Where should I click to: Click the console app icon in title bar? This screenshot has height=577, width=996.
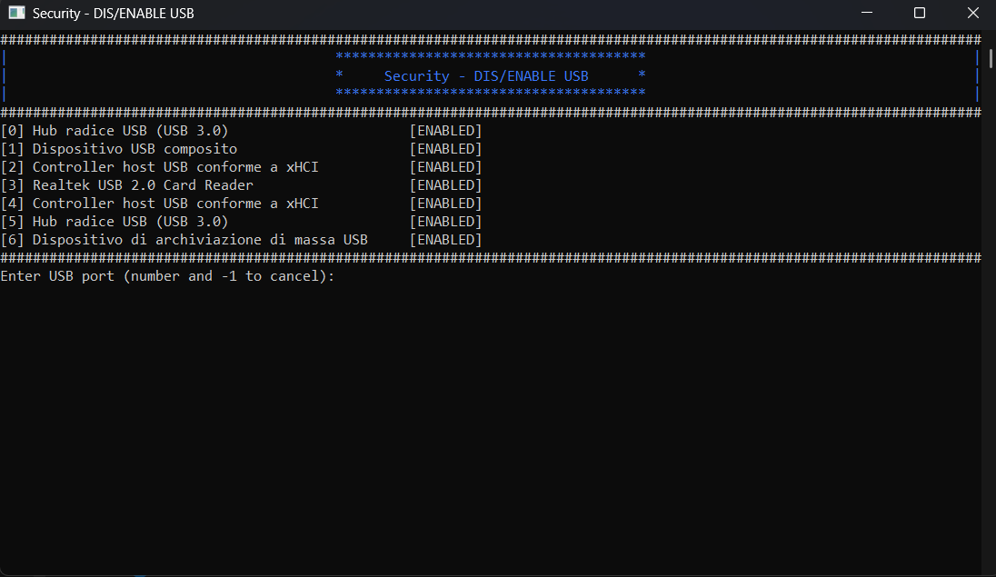16,14
